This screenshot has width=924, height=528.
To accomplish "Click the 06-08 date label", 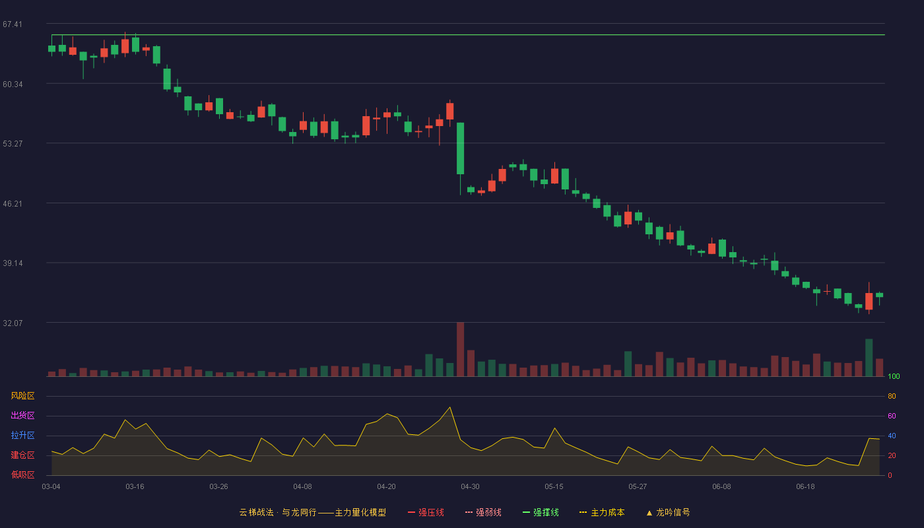I will pyautogui.click(x=721, y=486).
